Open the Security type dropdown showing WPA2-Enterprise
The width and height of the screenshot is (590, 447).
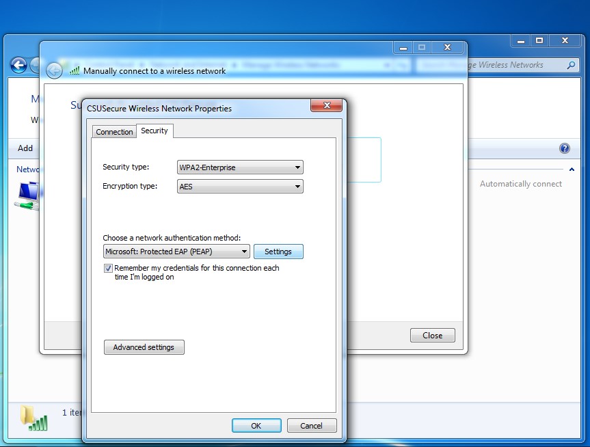(x=240, y=167)
